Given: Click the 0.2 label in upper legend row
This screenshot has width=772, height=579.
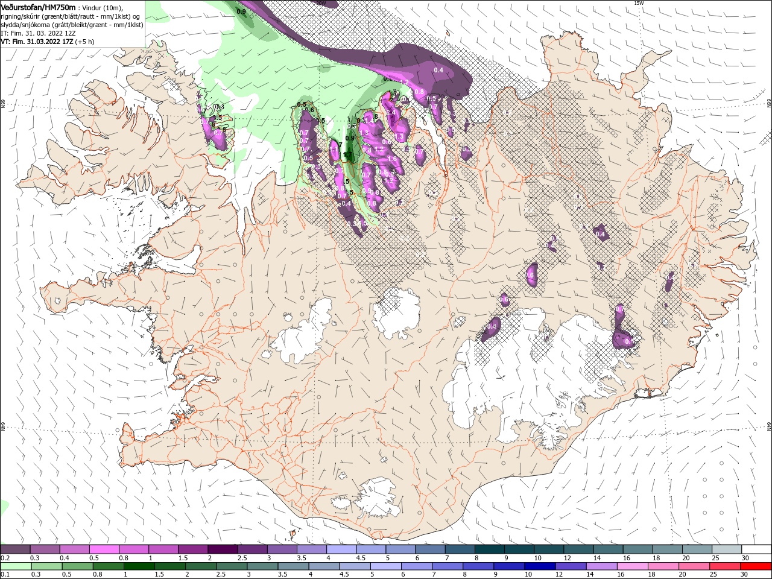Looking at the screenshot, I should coord(4,558).
